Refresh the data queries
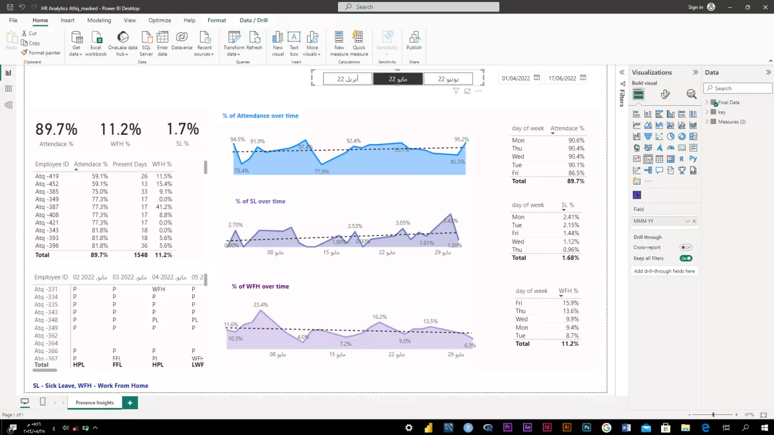Screen dimensions: 774x435 (x=255, y=44)
